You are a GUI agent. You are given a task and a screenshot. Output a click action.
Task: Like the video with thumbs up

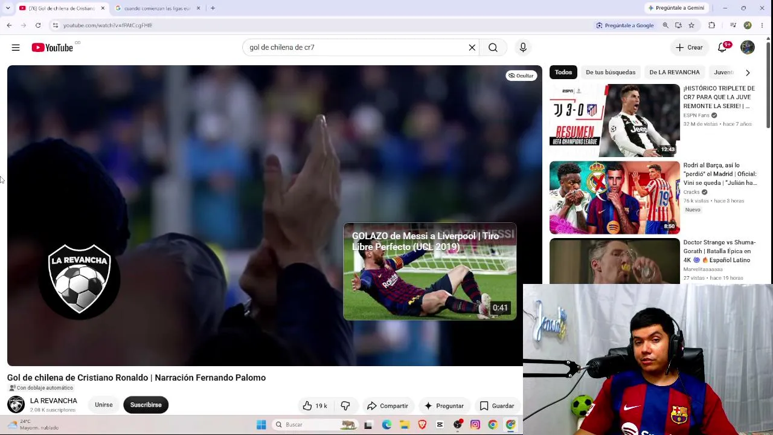(x=315, y=405)
